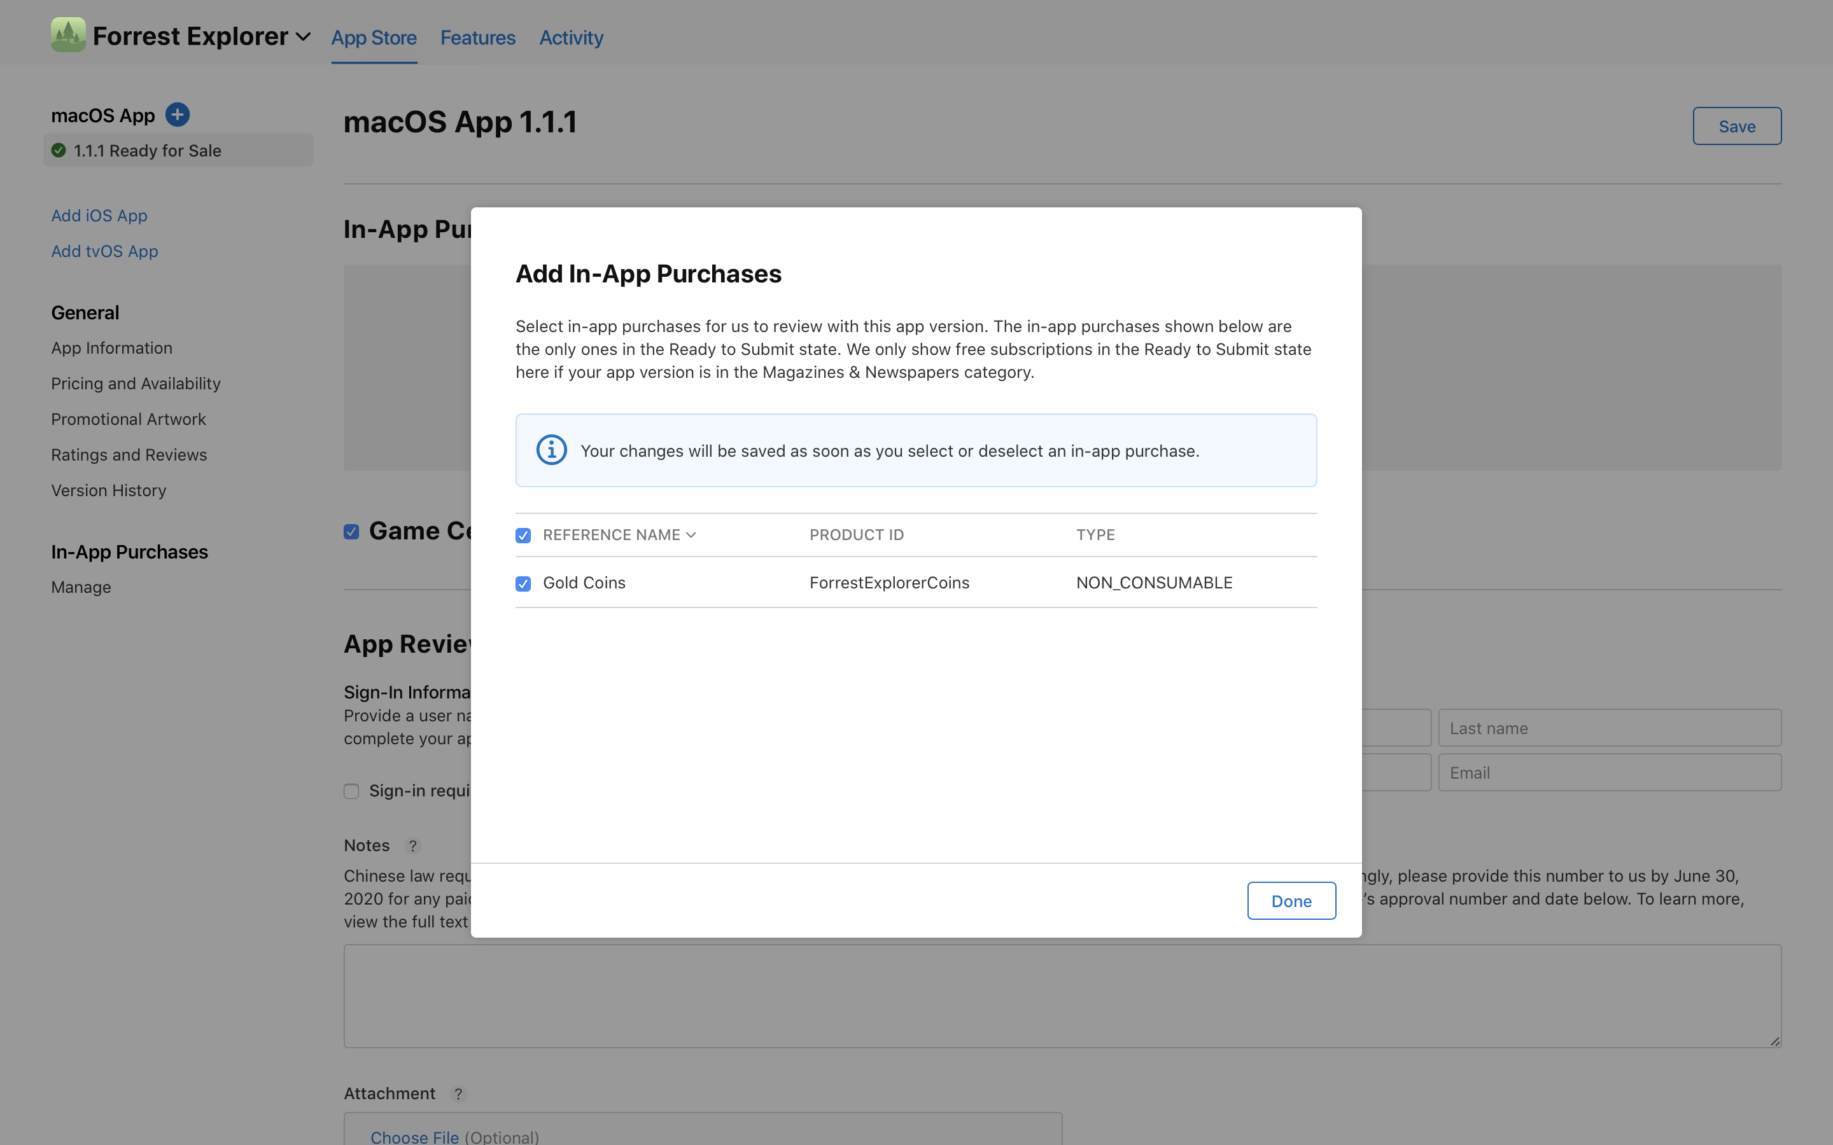Enable the Sign-in required checkbox
Screen dimensions: 1833x1145
[x=351, y=791]
